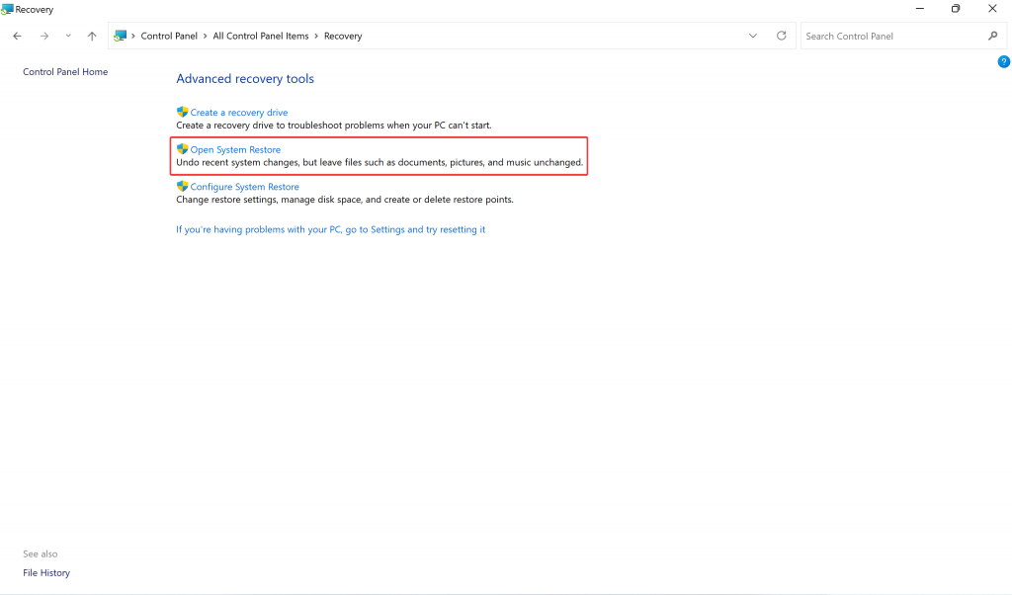The image size is (1012, 595).
Task: Click the Advanced recovery tools heading
Action: pyautogui.click(x=245, y=79)
